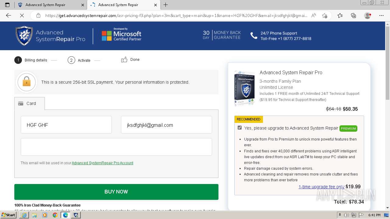This screenshot has height=219, width=390.
Task: Click the empty field below the name
Action: pos(116,147)
